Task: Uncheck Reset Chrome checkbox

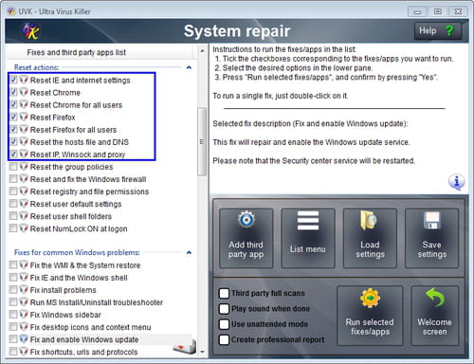Action: coord(13,92)
